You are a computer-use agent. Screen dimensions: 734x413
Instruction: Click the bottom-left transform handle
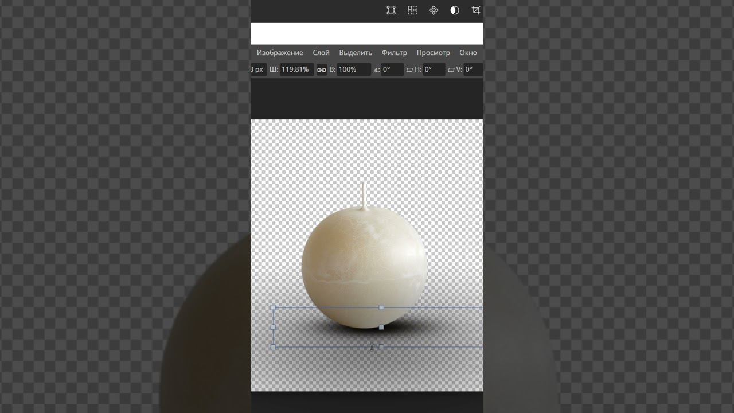[x=273, y=346]
